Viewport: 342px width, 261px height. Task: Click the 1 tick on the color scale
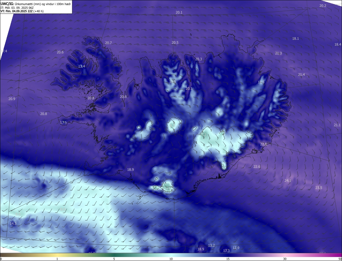(x=57, y=259)
